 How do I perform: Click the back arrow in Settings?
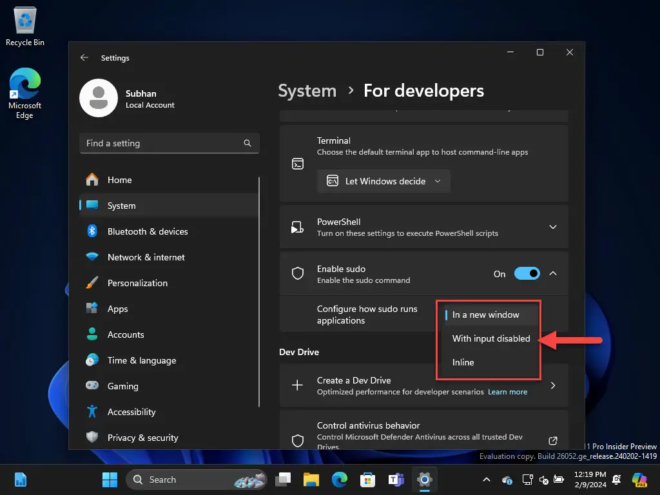[x=84, y=57]
